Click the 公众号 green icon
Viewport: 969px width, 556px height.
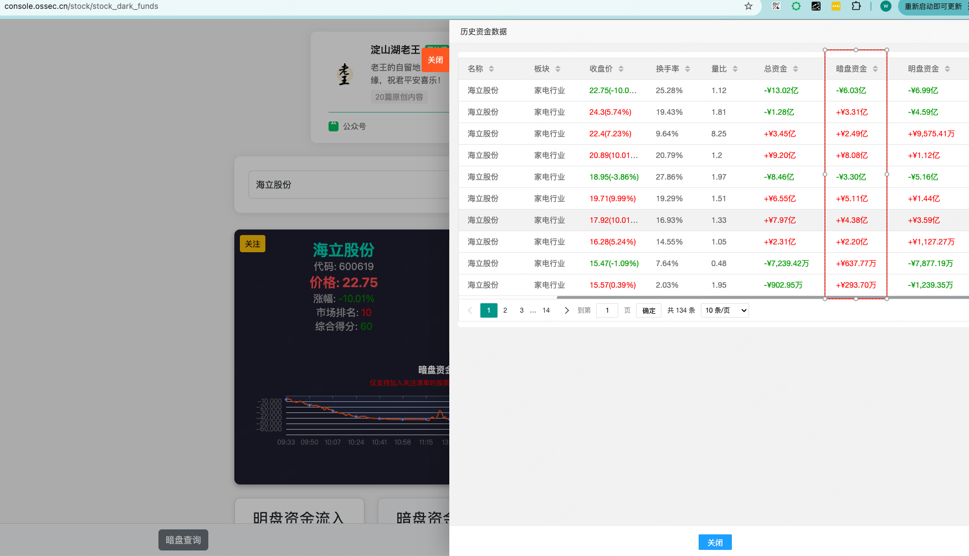[x=334, y=126]
